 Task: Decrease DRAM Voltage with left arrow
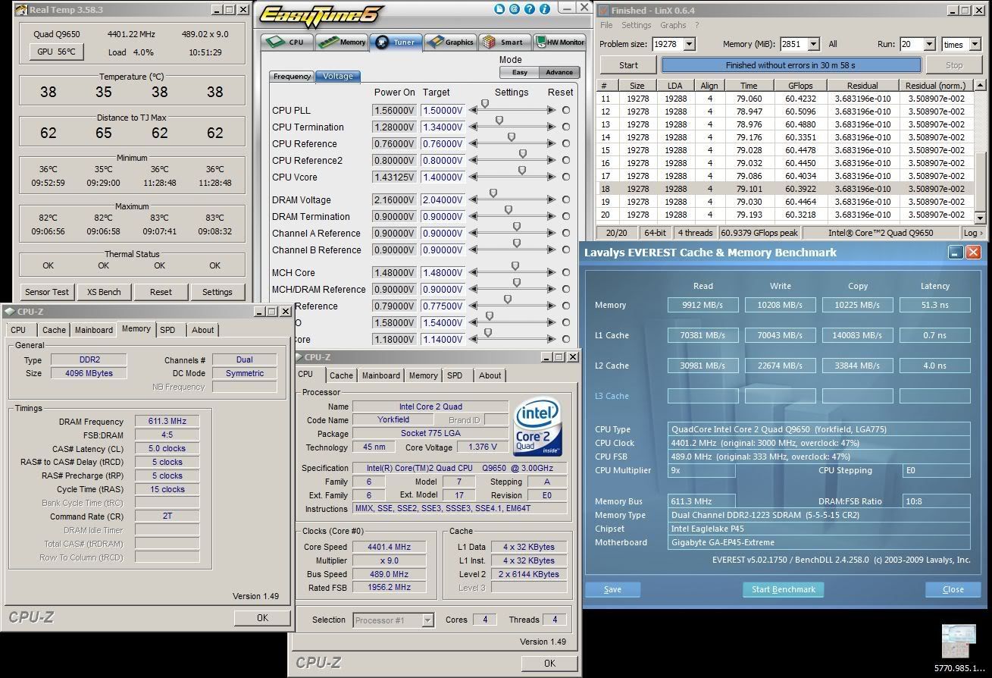pos(474,200)
